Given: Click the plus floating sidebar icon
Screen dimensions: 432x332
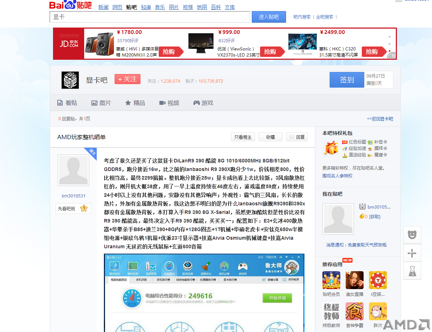Looking at the screenshot, I should tap(412, 253).
